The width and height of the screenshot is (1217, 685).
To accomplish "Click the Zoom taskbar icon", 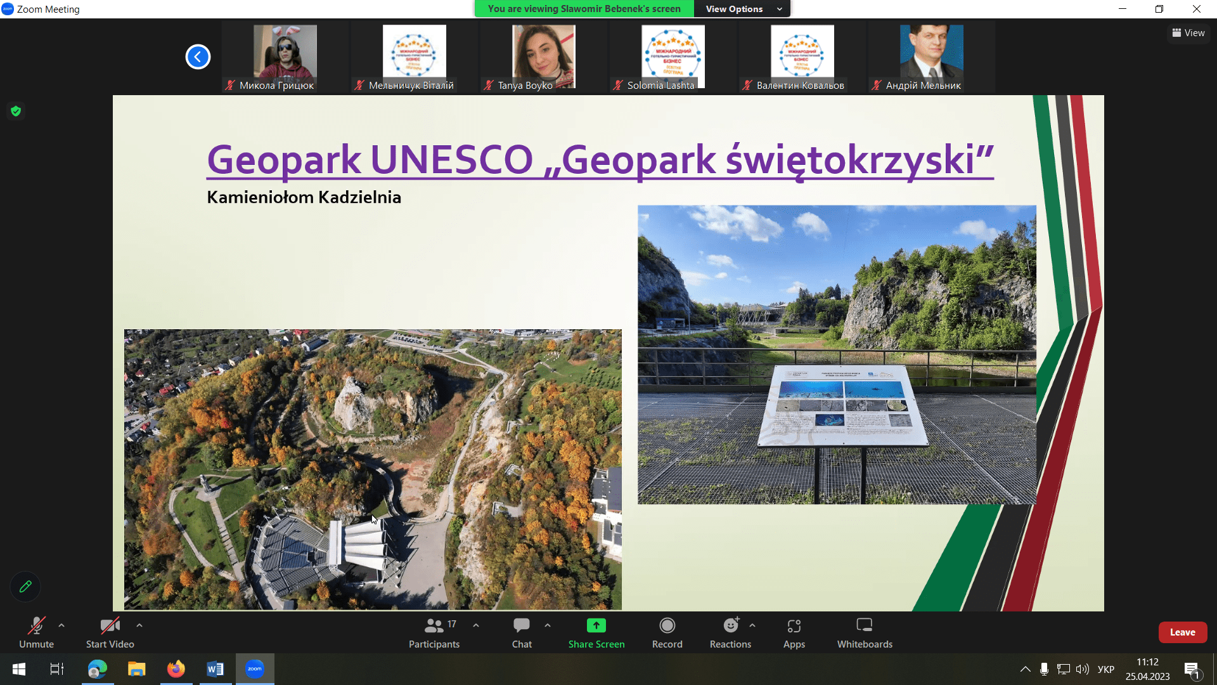I will pyautogui.click(x=255, y=669).
